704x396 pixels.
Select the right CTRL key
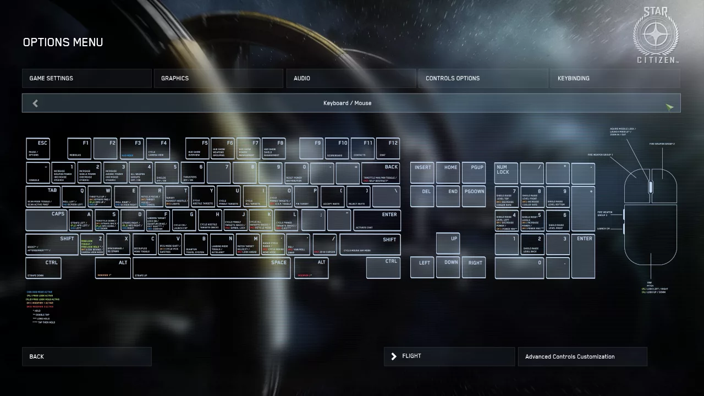pyautogui.click(x=383, y=268)
